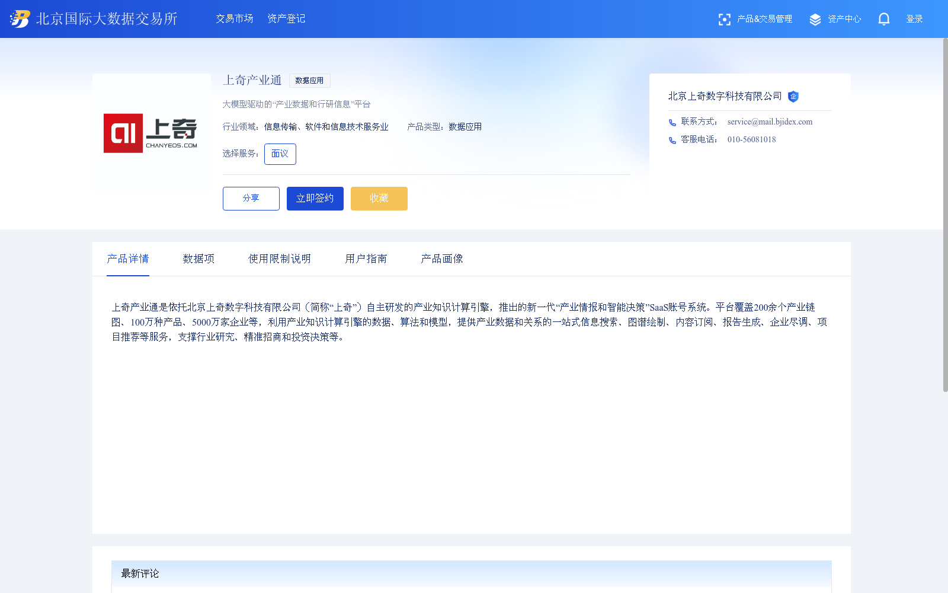948x593 pixels.
Task: Click the 登录 login link
Action: [x=914, y=19]
